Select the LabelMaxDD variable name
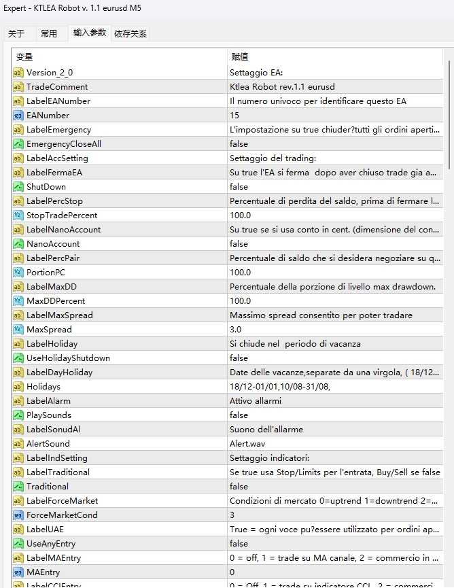This screenshot has height=588, width=454. [52, 286]
